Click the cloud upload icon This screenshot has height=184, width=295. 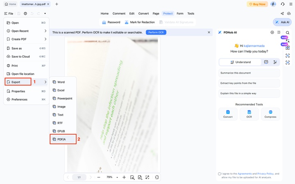[289, 13]
